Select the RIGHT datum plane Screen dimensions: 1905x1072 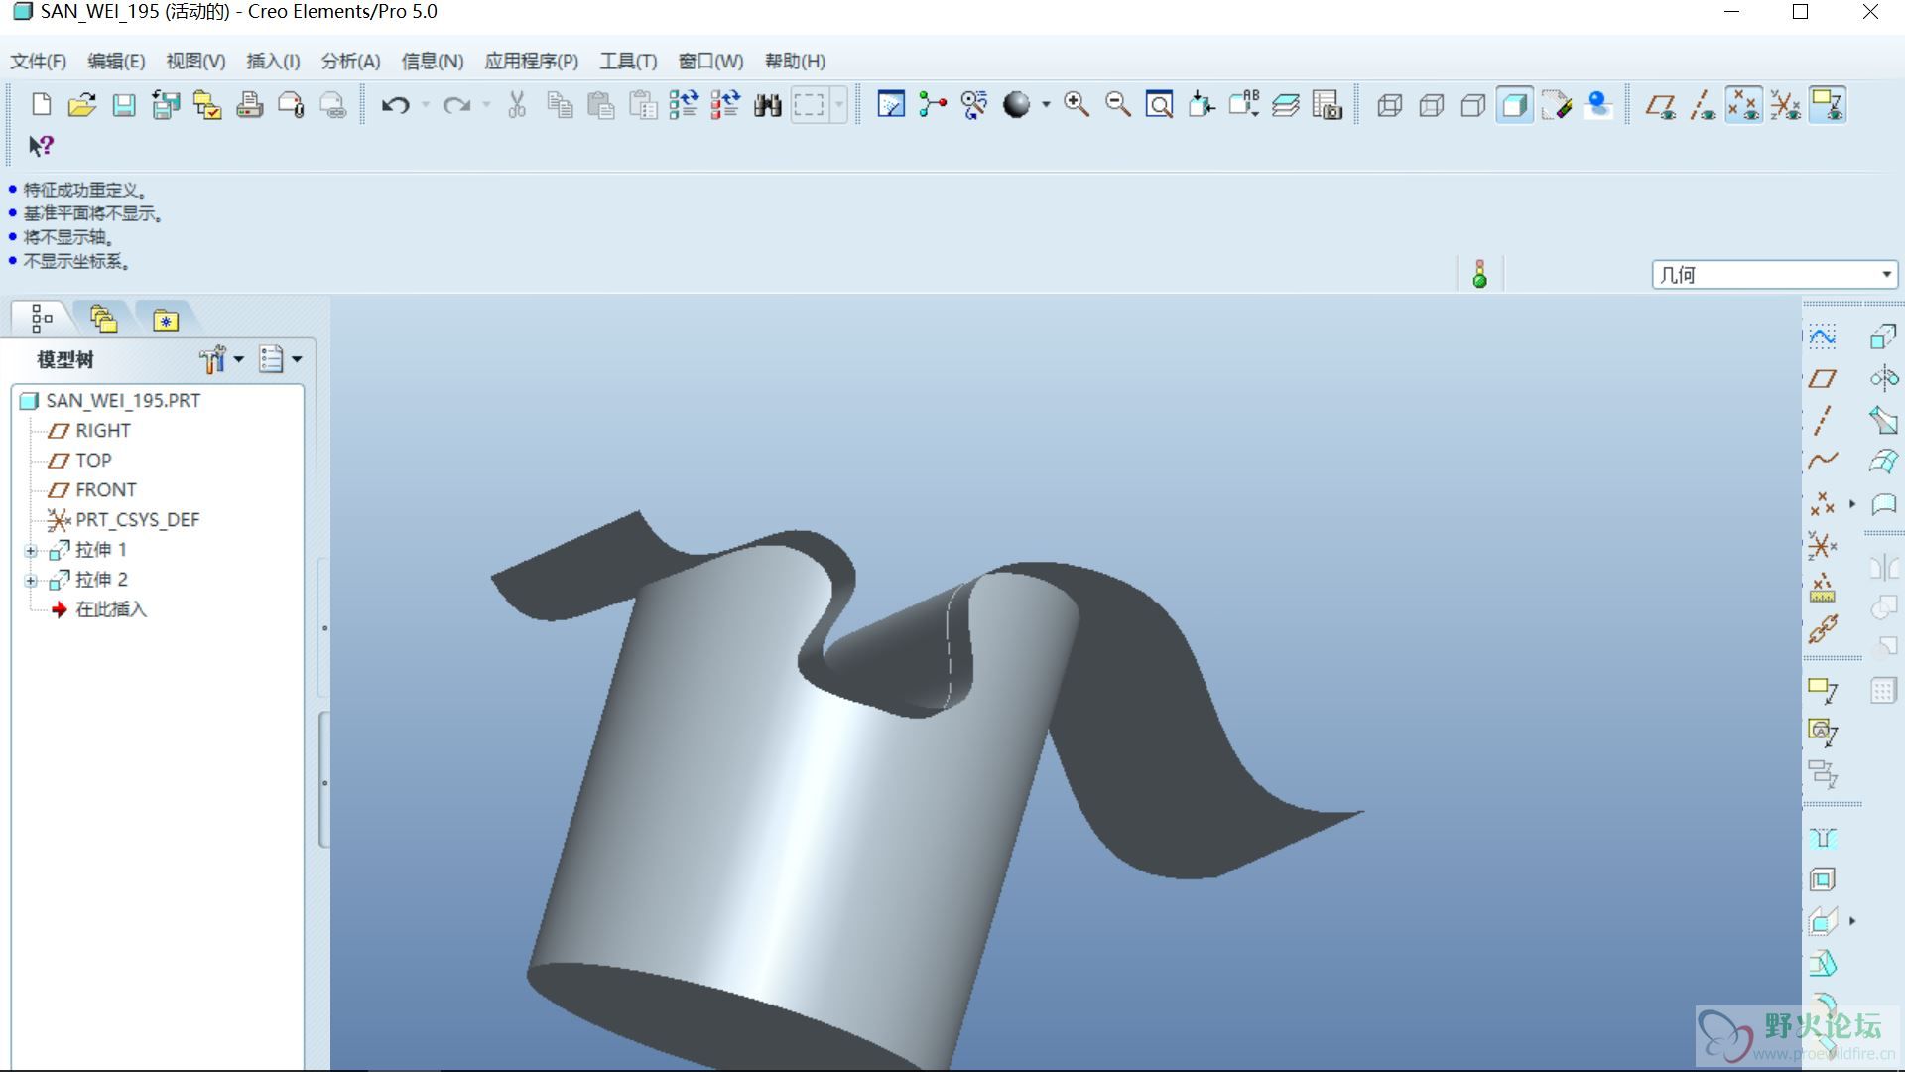click(103, 431)
